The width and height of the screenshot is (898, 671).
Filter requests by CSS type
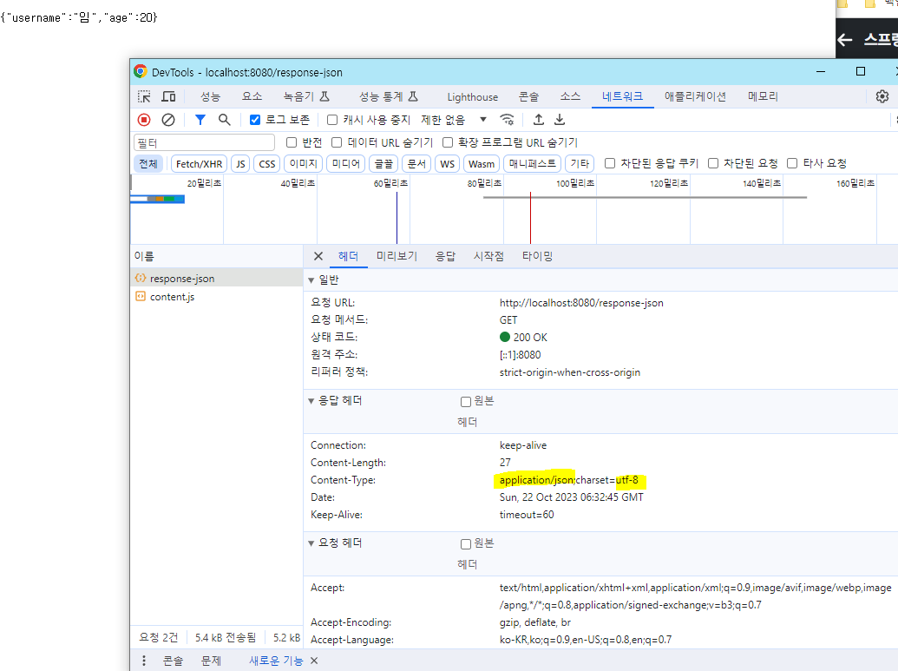(x=267, y=164)
